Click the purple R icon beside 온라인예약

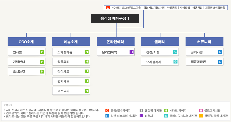point(132,52)
